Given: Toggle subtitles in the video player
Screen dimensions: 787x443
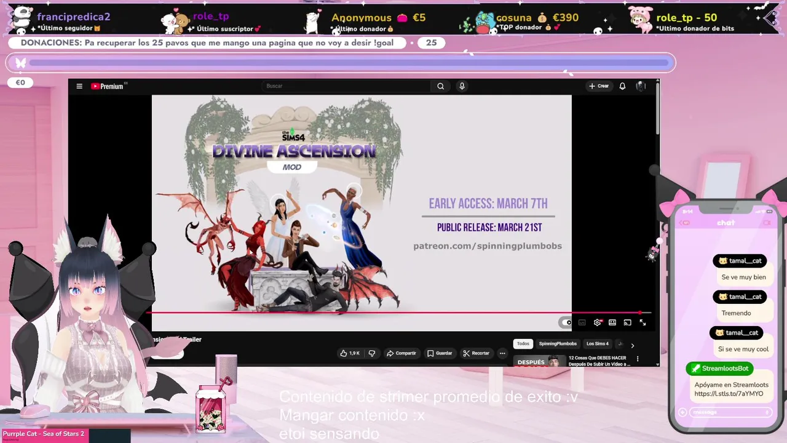Looking at the screenshot, I should [582, 322].
